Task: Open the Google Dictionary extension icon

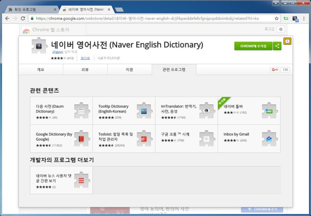Action: [x=82, y=138]
